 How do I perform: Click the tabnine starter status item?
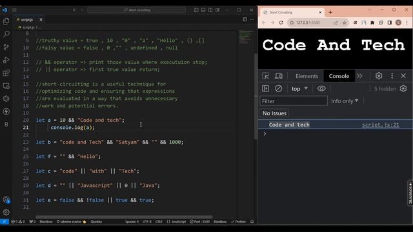tap(71, 222)
